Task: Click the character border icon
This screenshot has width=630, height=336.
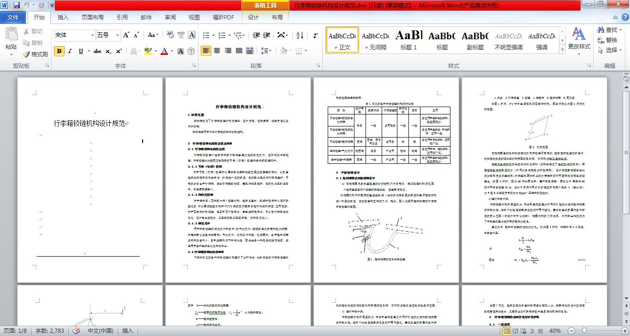Action: tap(192, 35)
